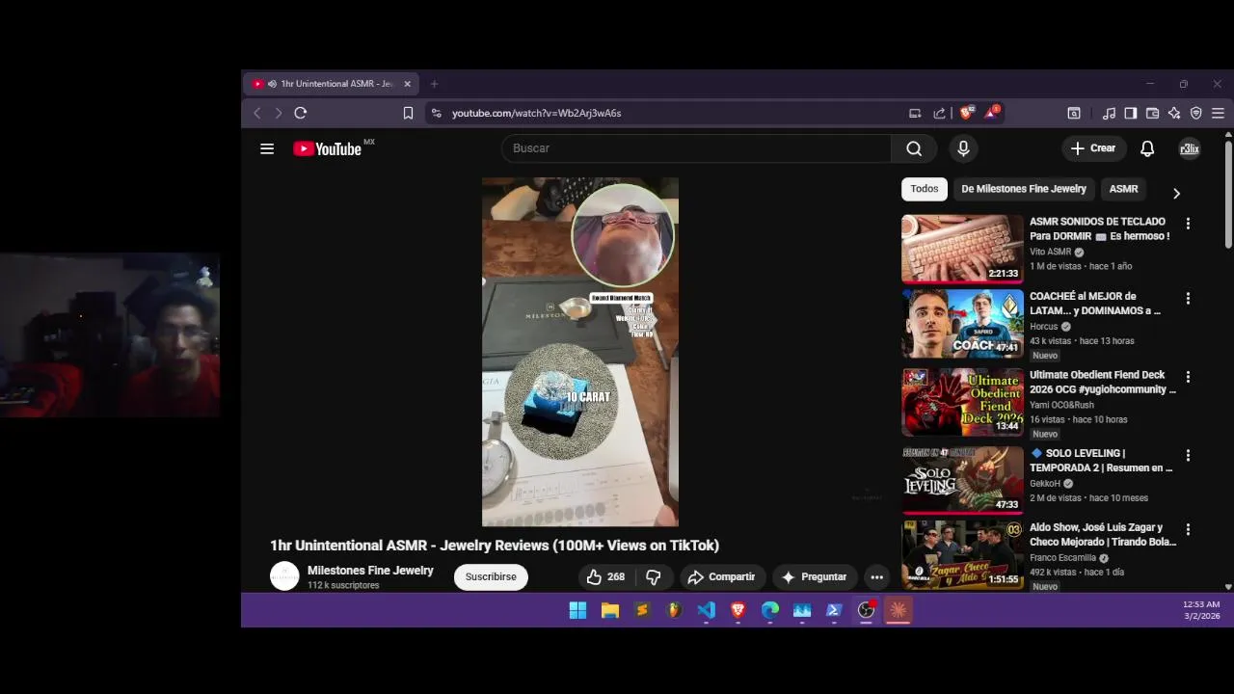
Task: Open Milestones Fine Jewelry channel name
Action: click(370, 571)
